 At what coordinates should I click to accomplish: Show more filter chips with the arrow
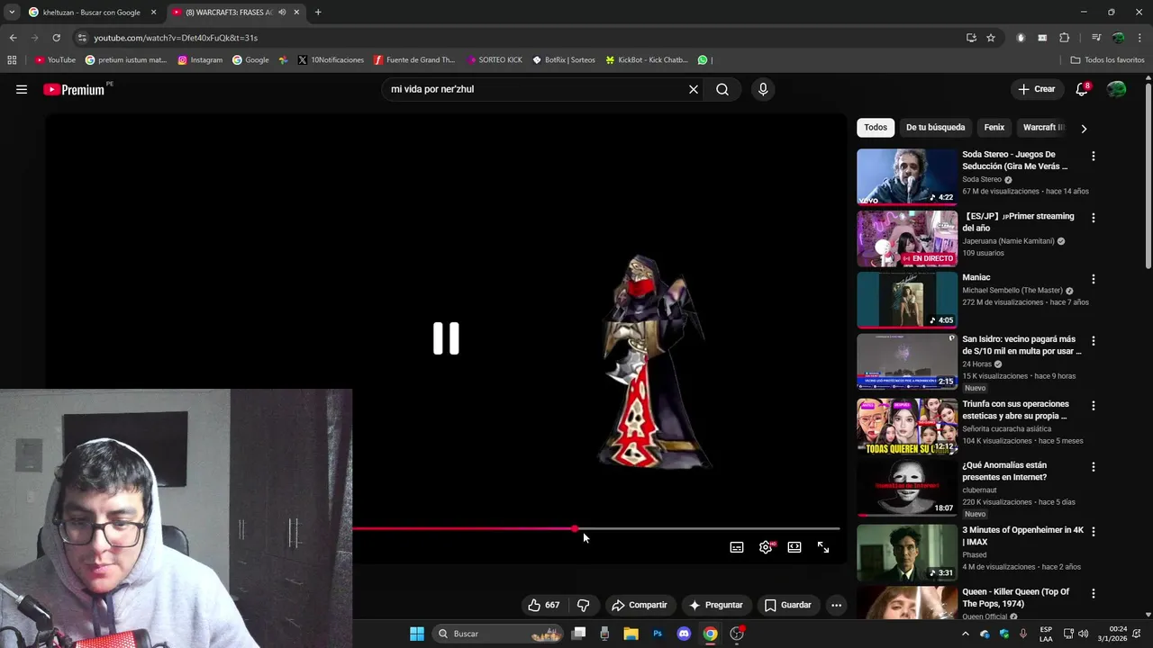pyautogui.click(x=1084, y=129)
